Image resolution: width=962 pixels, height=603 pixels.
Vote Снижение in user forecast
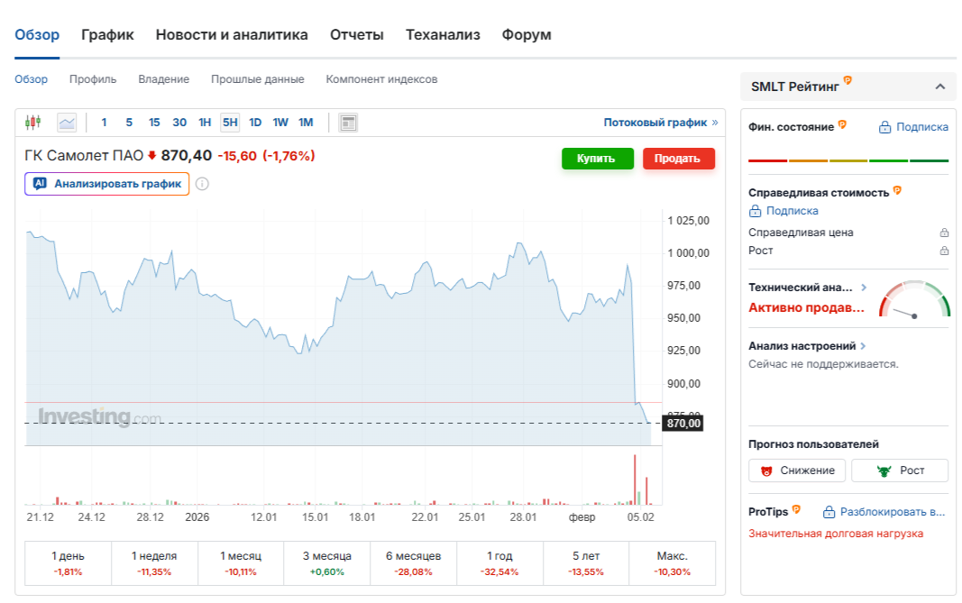tap(797, 471)
